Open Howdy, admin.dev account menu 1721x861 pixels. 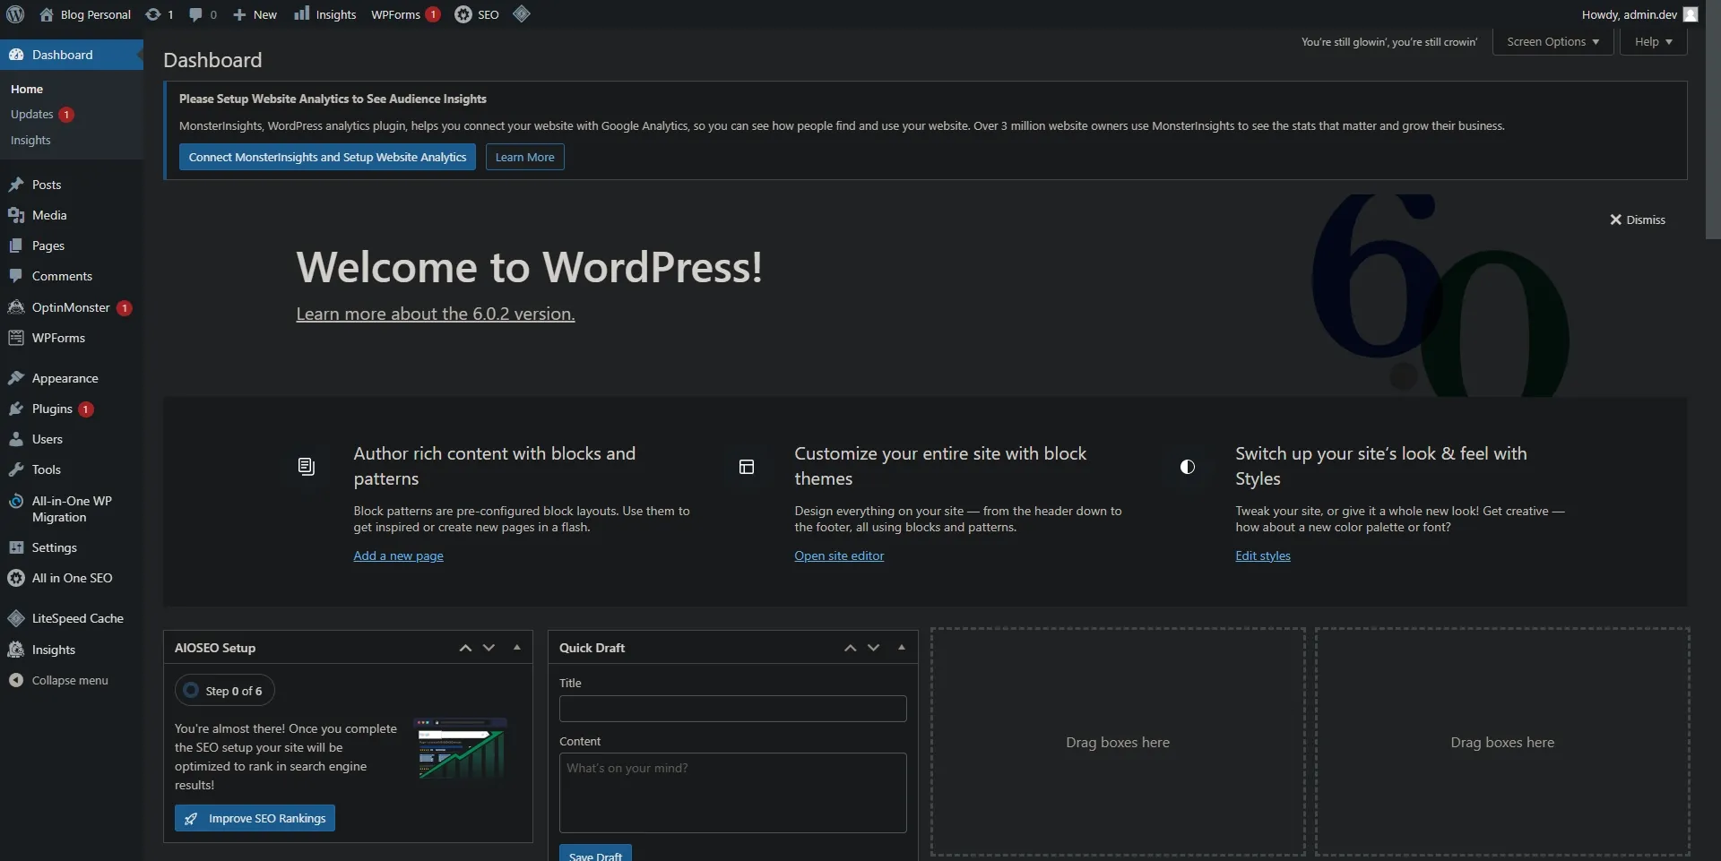point(1639,14)
